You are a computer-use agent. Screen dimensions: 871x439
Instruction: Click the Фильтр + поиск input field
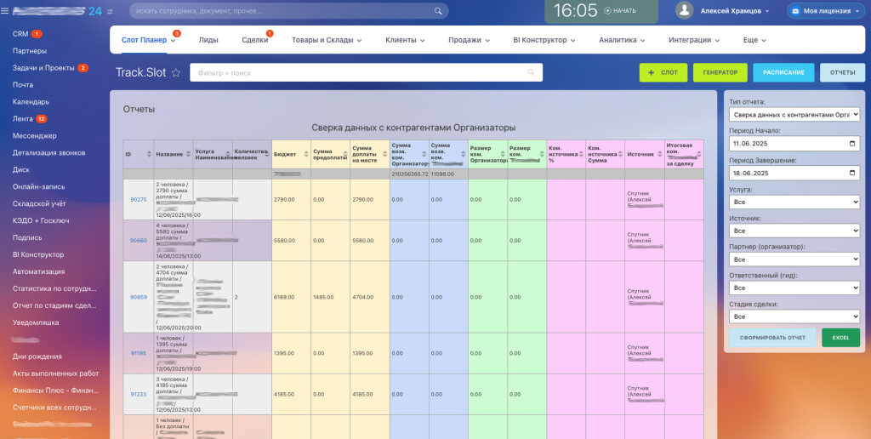tap(366, 73)
